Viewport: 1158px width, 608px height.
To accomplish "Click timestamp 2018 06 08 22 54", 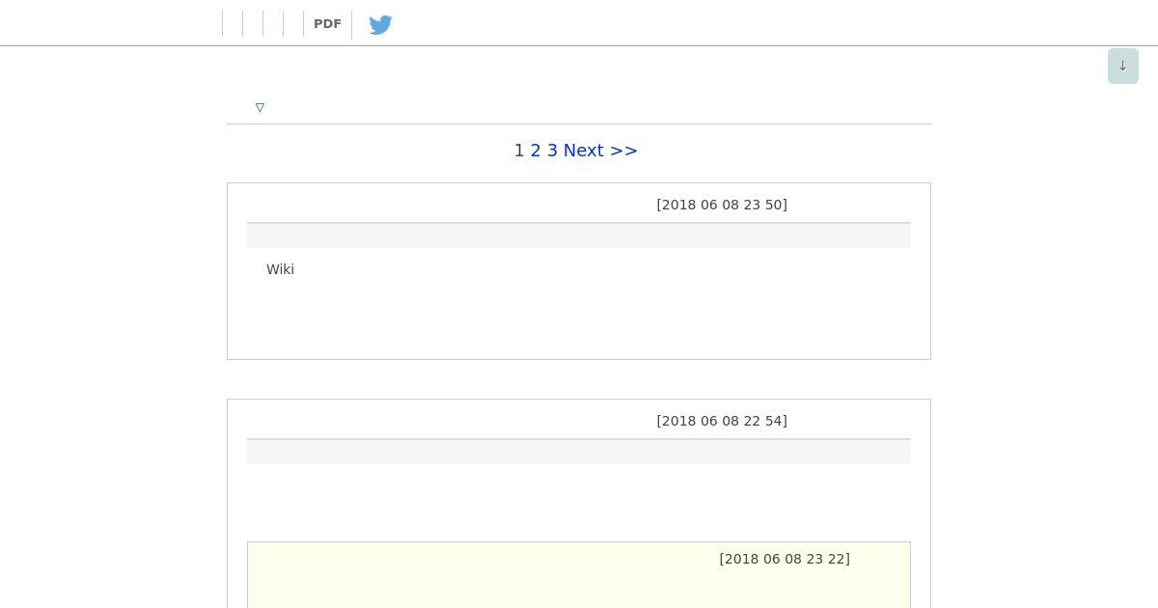I will (x=722, y=421).
